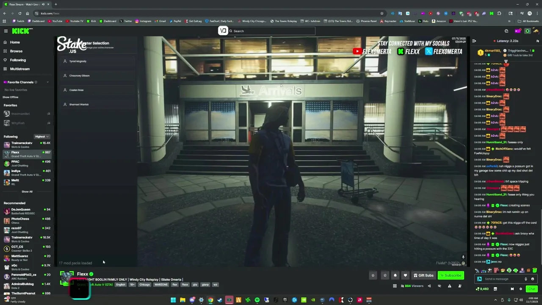
Task: Open PPAC channel in the Following list
Action: click(26, 163)
